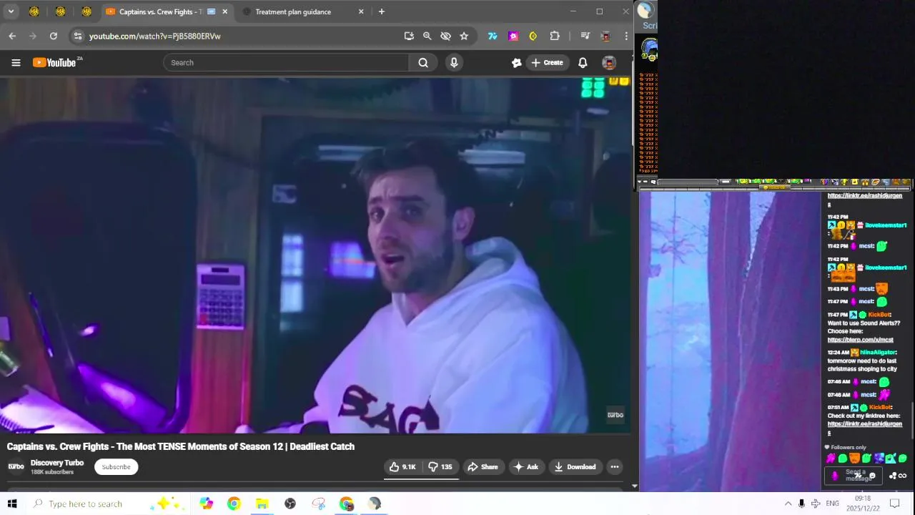Click the Discovery Turbo channel avatar
Viewport: 915px width, 515px height.
[16, 466]
